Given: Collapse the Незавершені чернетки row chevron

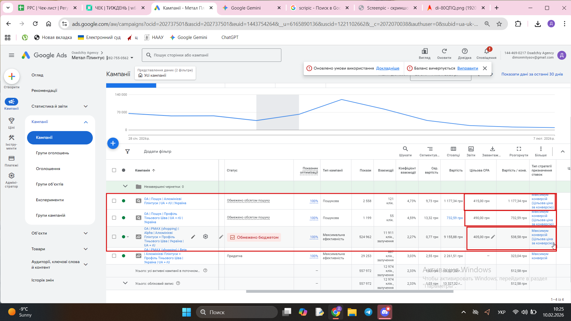Looking at the screenshot, I should point(125,186).
